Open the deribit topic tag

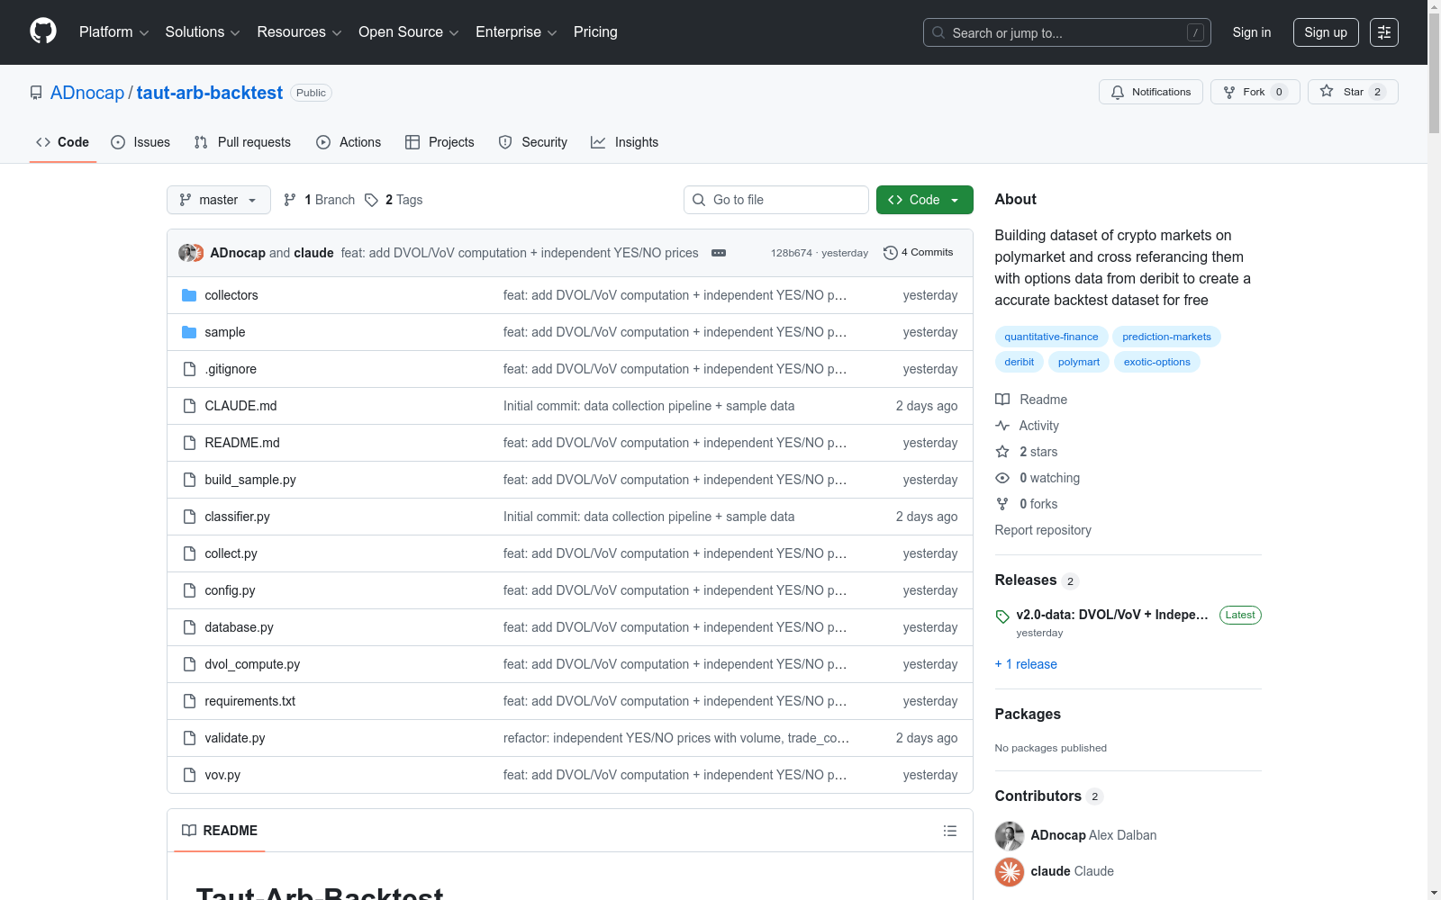(x=1020, y=362)
